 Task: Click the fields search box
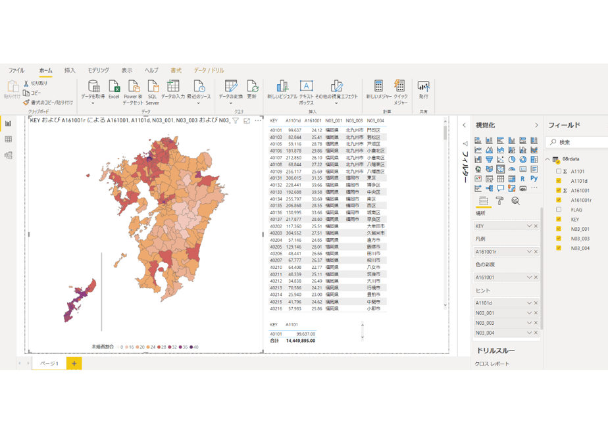tap(578, 142)
